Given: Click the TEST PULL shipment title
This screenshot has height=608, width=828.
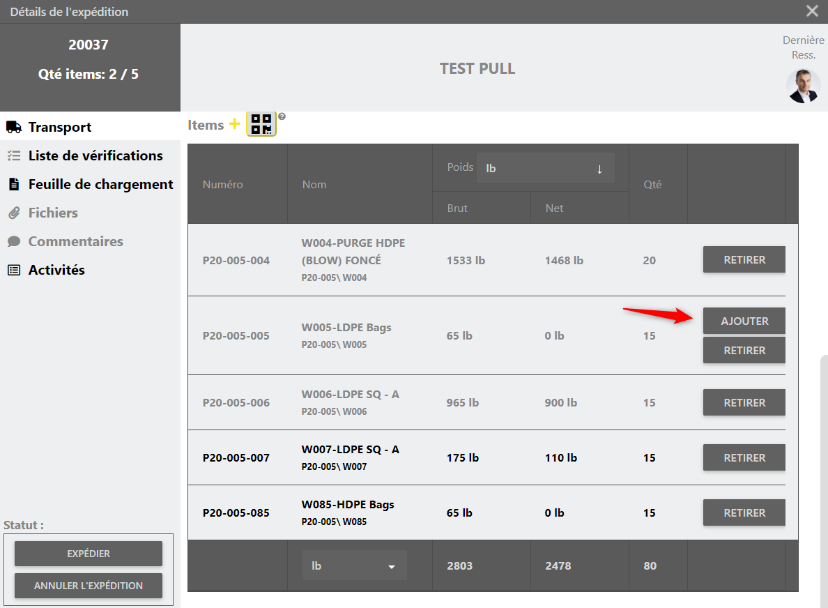Looking at the screenshot, I should (477, 68).
